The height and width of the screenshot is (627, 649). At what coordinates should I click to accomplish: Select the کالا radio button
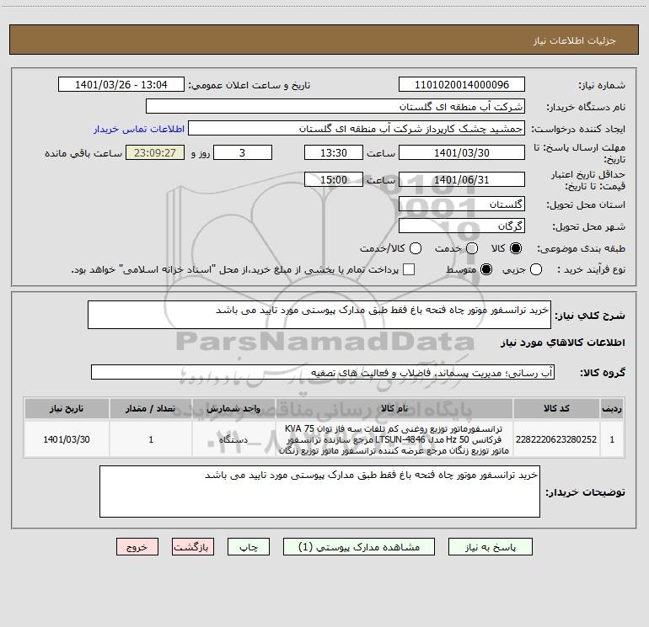point(516,248)
